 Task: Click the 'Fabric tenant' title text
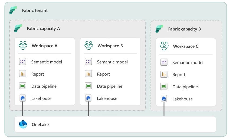pos(35,10)
